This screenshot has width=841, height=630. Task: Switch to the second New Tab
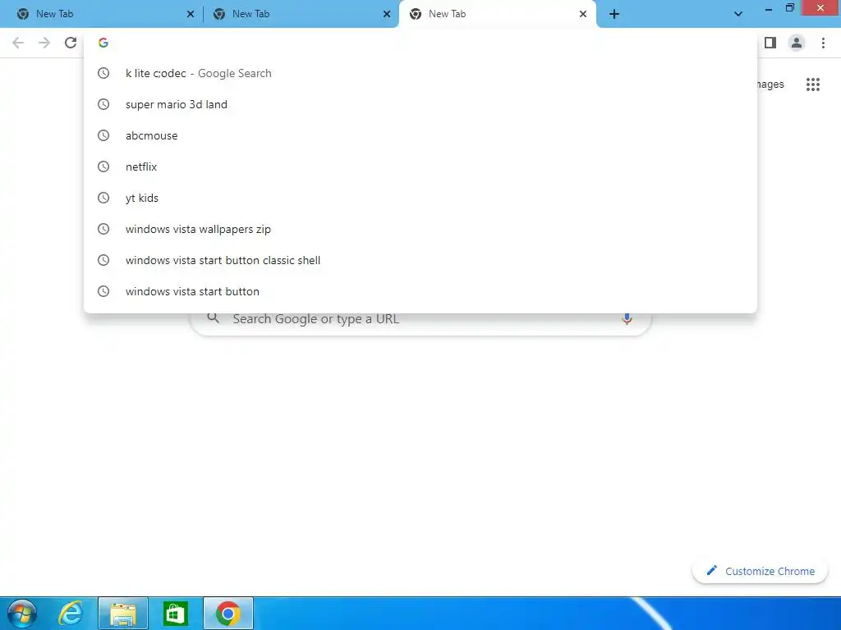301,14
